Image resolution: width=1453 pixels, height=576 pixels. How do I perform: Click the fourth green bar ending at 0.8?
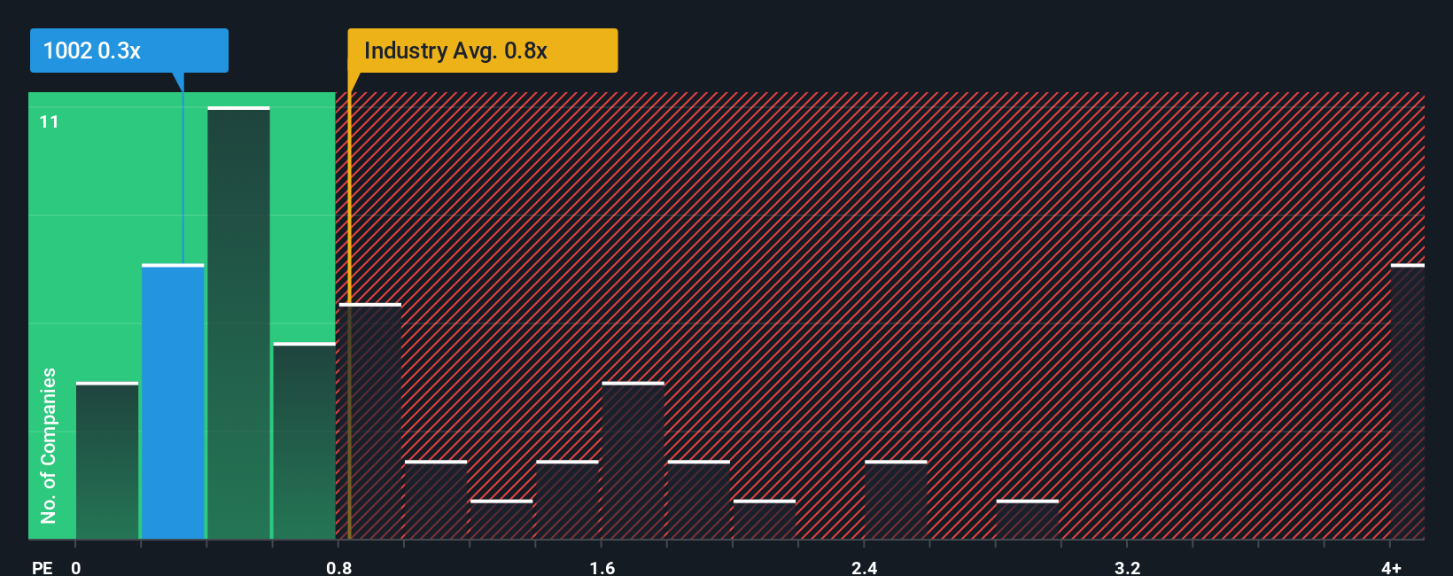click(305, 440)
